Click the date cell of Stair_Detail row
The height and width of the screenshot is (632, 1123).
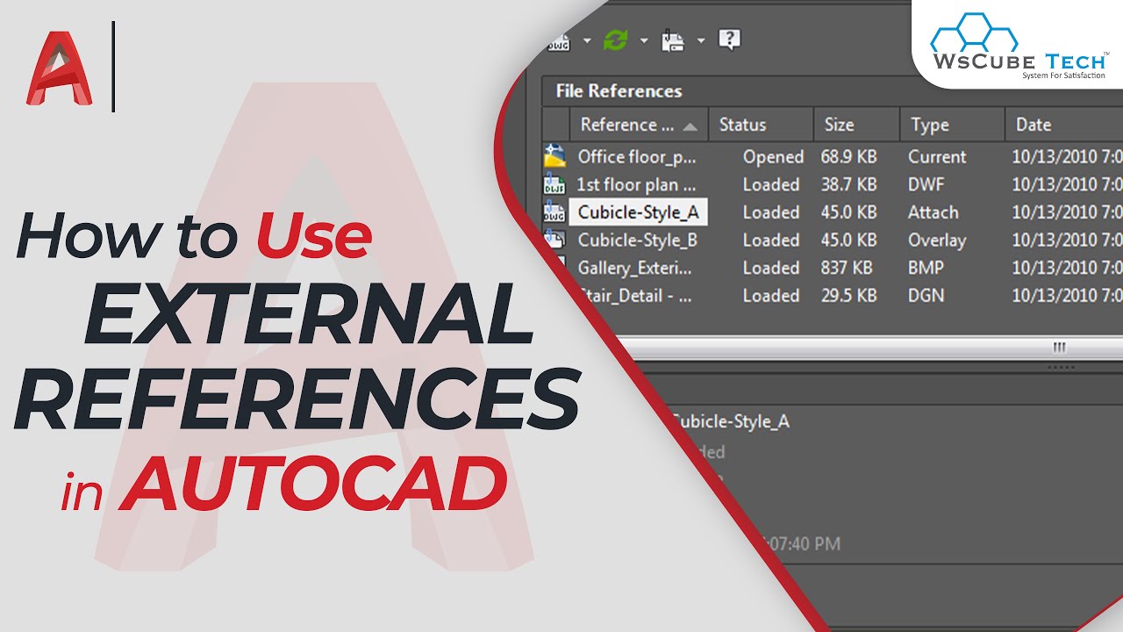[1067, 296]
